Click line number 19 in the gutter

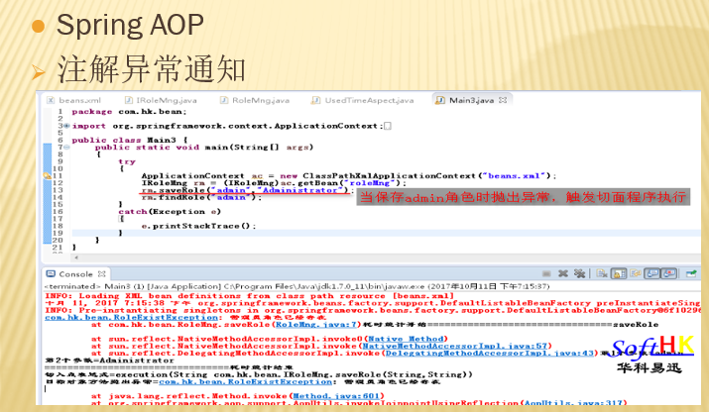pyautogui.click(x=58, y=233)
